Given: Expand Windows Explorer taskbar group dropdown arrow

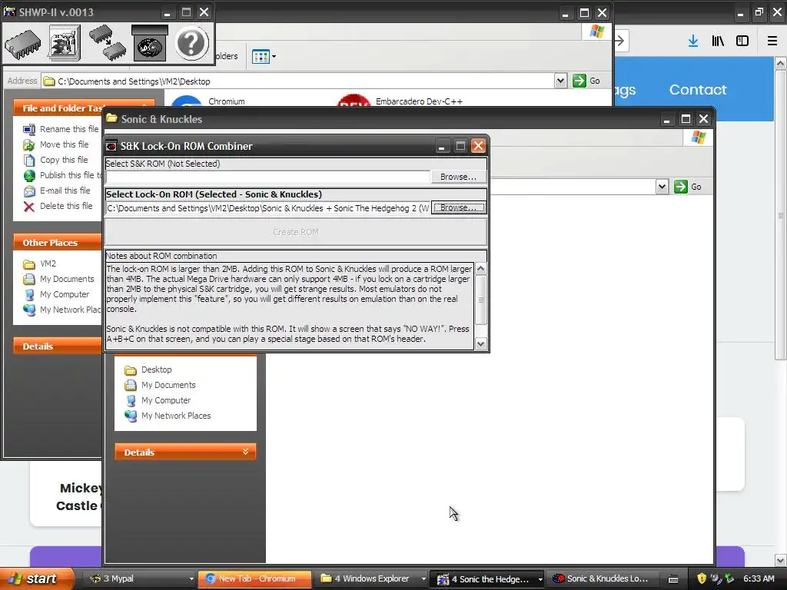Looking at the screenshot, I should (423, 579).
